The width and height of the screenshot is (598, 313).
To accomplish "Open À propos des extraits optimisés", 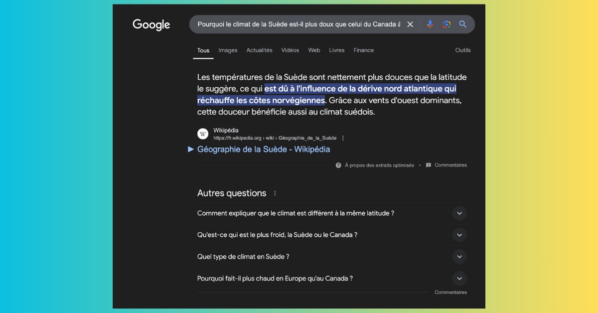I will click(x=379, y=165).
